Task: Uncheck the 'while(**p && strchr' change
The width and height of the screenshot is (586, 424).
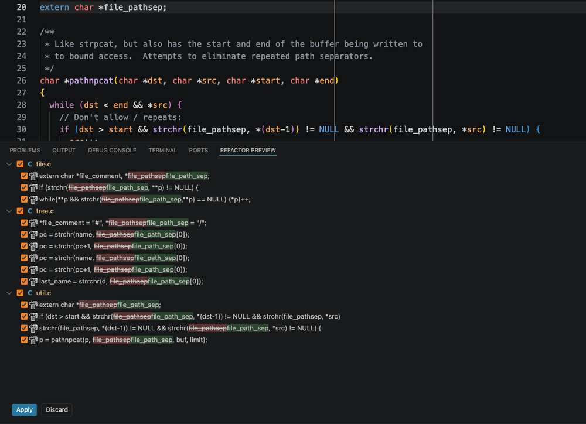Action: coord(24,199)
